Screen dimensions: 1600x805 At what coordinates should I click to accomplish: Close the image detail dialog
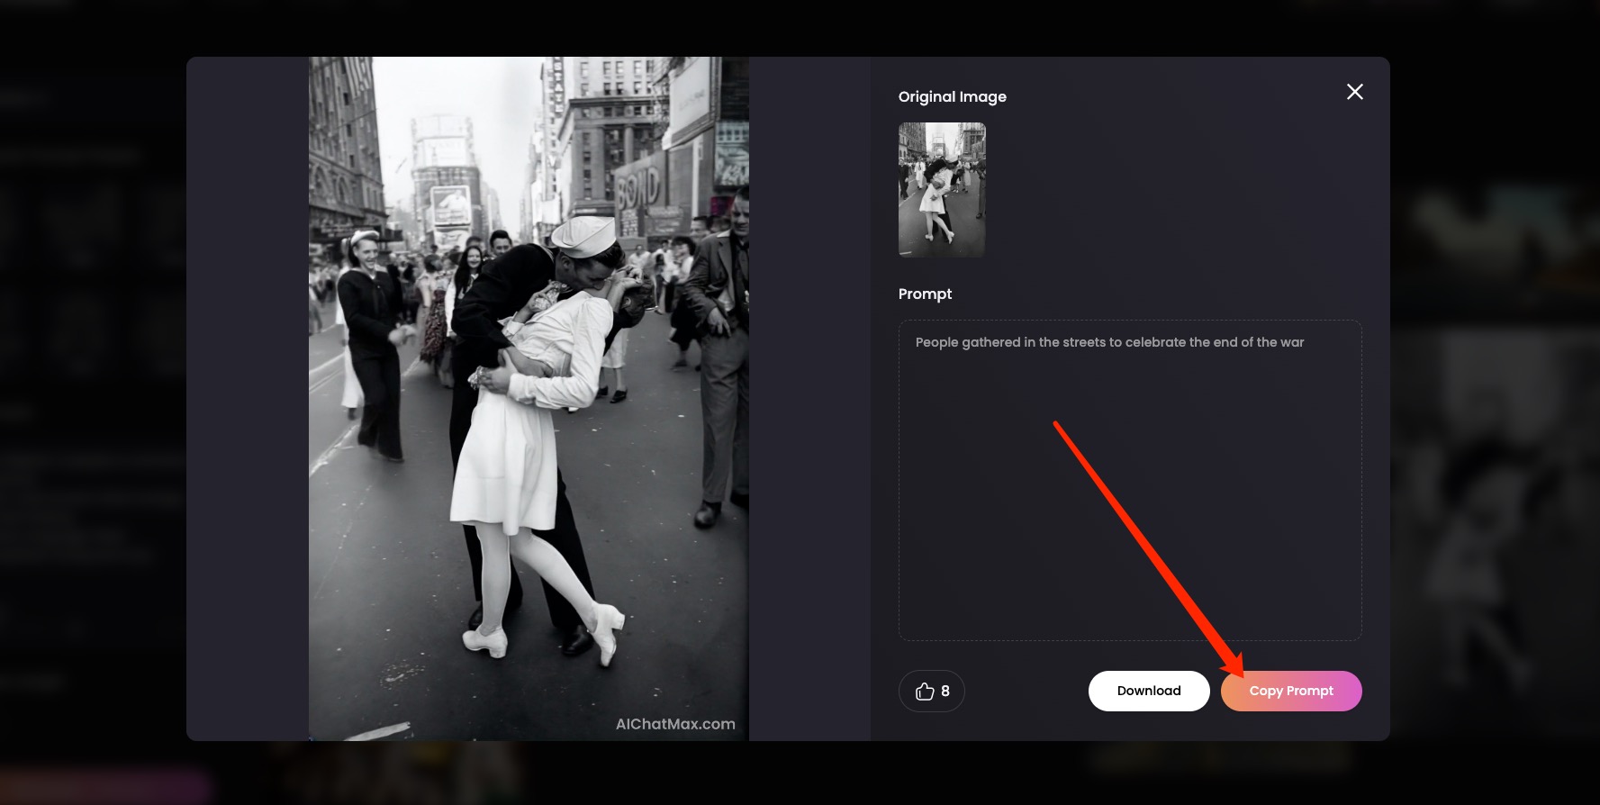1354,92
